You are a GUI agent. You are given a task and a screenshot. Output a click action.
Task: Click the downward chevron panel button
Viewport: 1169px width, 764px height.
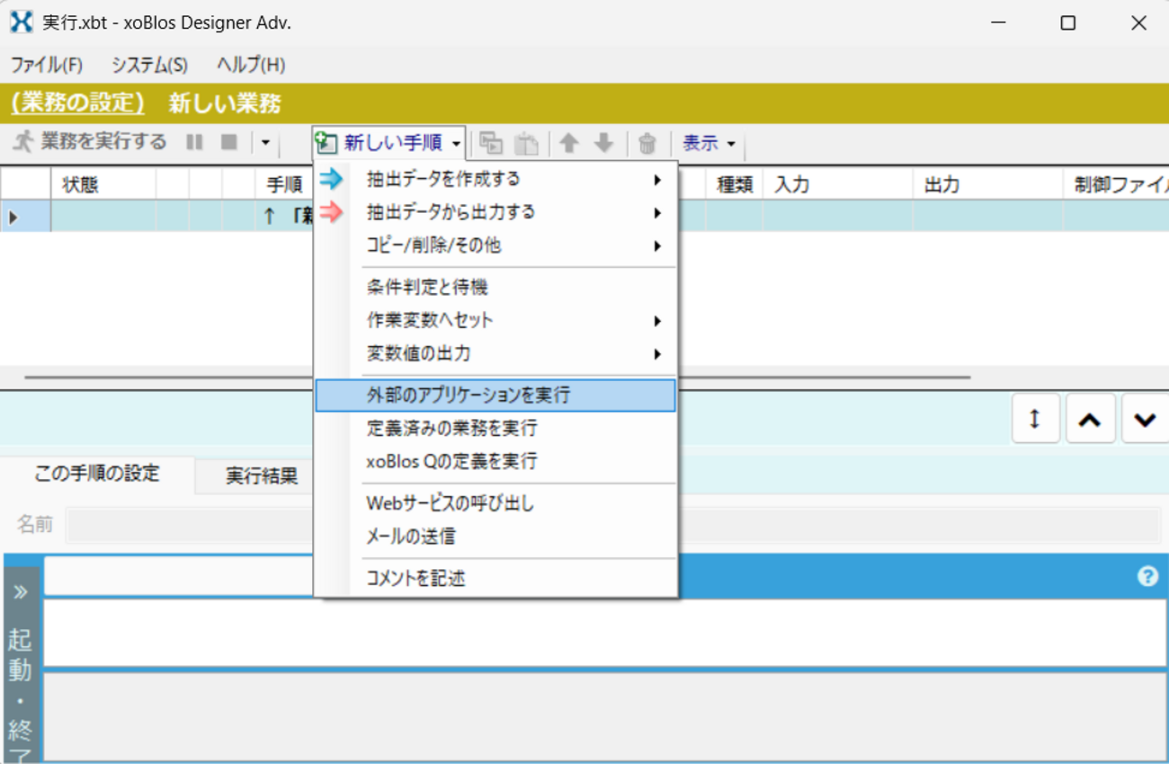pyautogui.click(x=1145, y=419)
